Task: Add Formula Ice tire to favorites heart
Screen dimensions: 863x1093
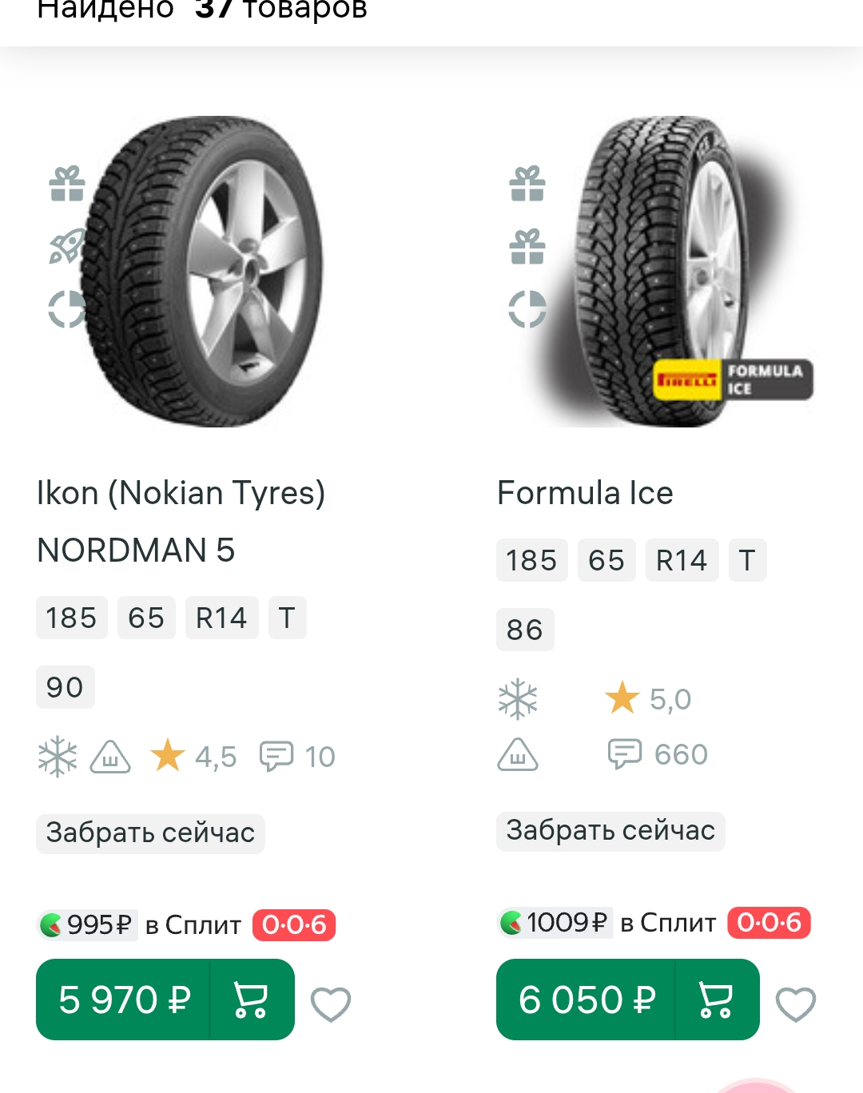Action: click(796, 1004)
